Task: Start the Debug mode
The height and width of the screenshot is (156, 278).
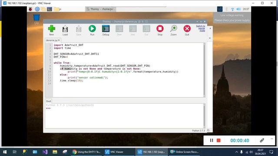Action: click(106, 30)
